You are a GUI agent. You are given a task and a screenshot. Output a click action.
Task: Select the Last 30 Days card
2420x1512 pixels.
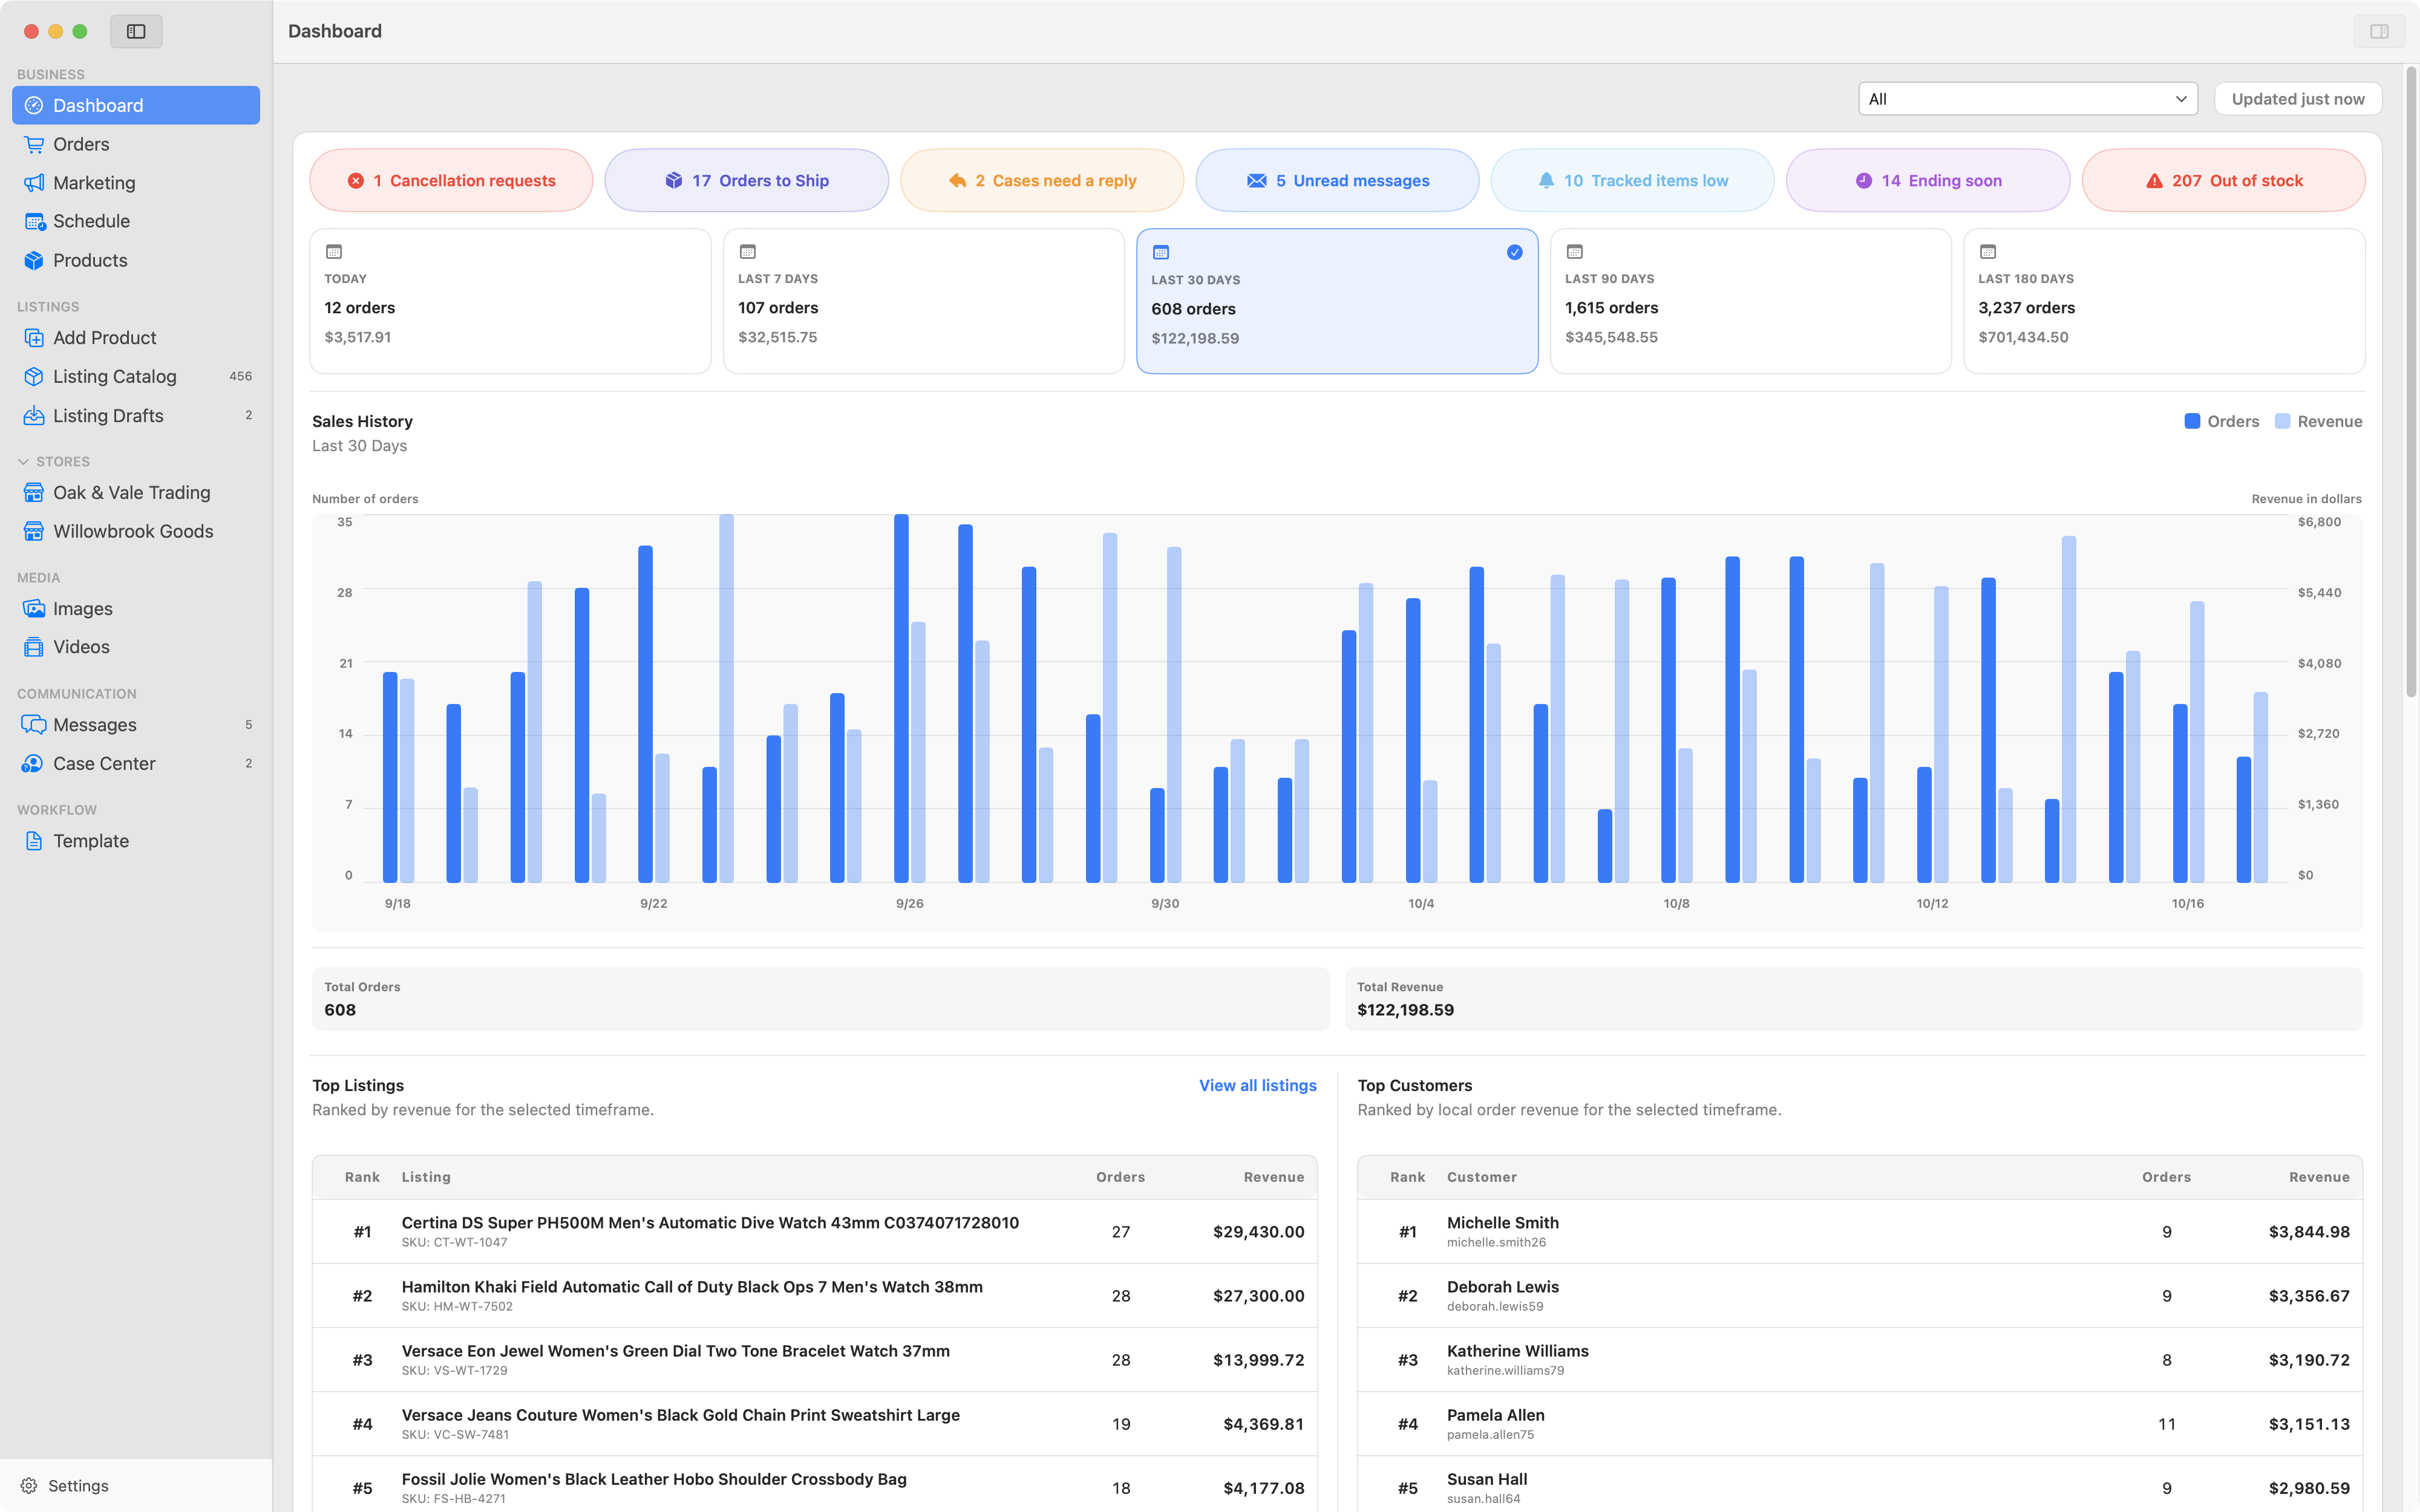pyautogui.click(x=1337, y=301)
